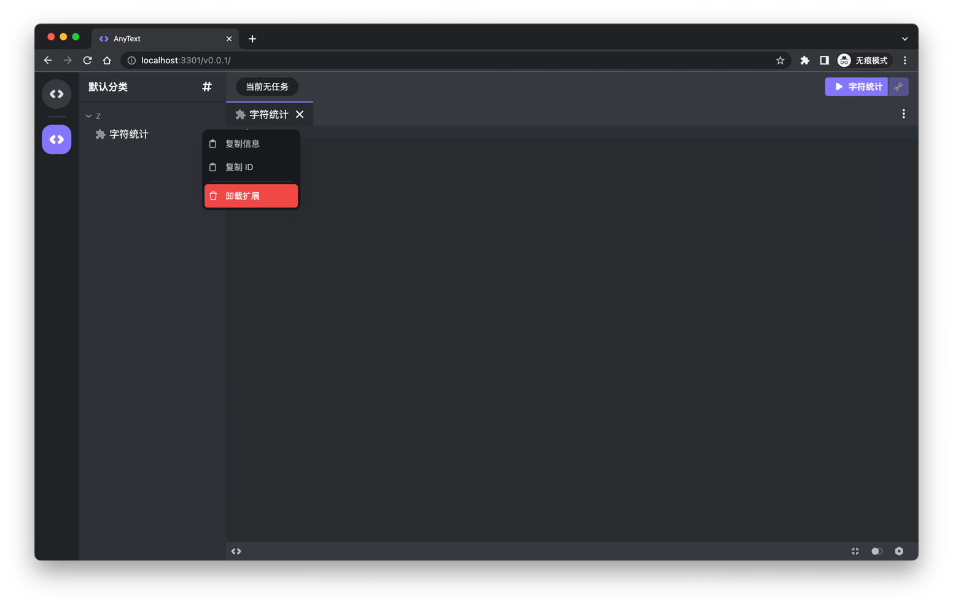Toggle browser side panel icon
The height and width of the screenshot is (606, 953).
(x=824, y=60)
